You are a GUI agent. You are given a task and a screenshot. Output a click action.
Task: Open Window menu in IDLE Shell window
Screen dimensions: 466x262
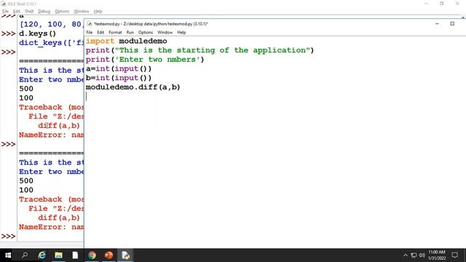click(82, 12)
